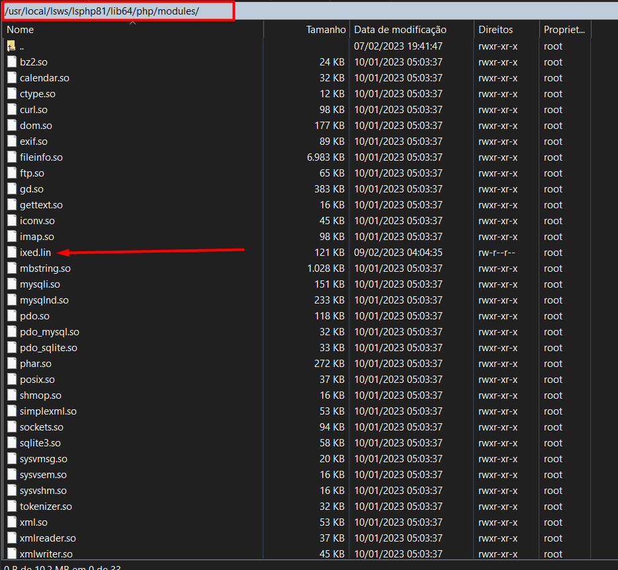Select the sockets.so file entry
The height and width of the screenshot is (570, 618).
coord(41,427)
